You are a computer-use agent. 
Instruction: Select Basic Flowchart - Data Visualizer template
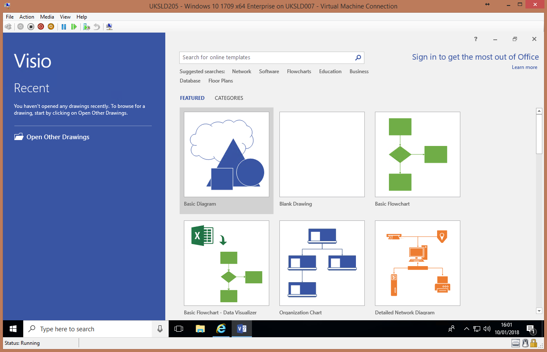coord(227,267)
